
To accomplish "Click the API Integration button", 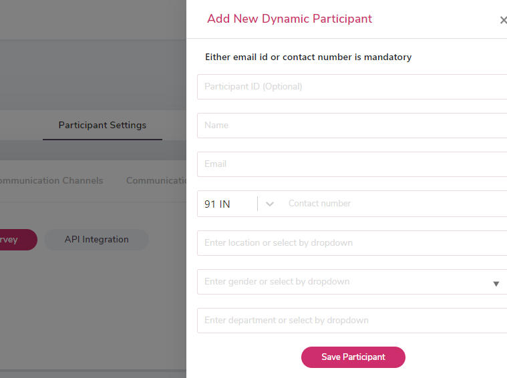I will pos(97,240).
